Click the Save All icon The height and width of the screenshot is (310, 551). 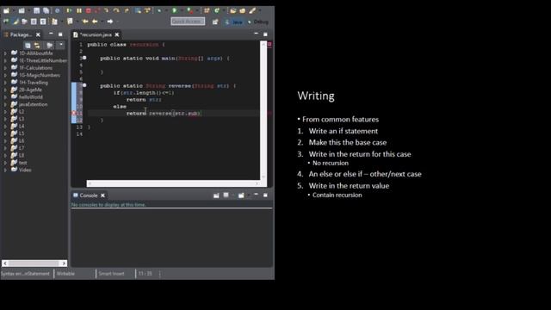pos(46,10)
